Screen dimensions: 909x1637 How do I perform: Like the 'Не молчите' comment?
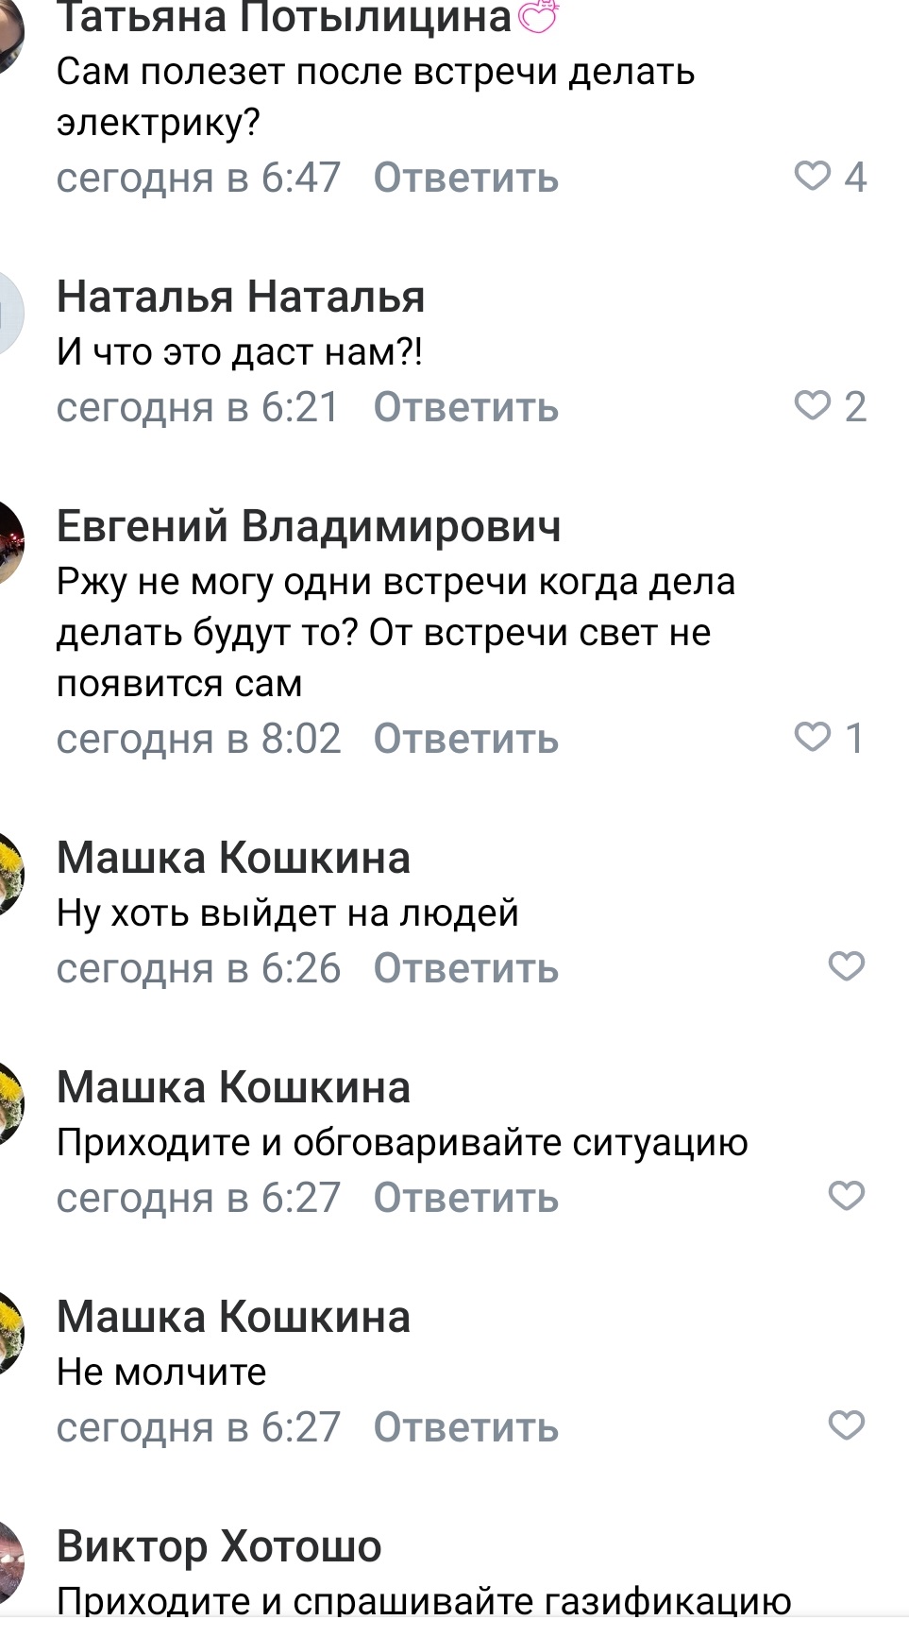tap(846, 1425)
